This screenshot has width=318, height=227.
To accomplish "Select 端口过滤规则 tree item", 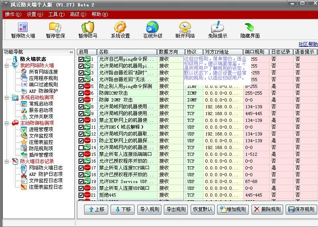I will [x=43, y=85].
